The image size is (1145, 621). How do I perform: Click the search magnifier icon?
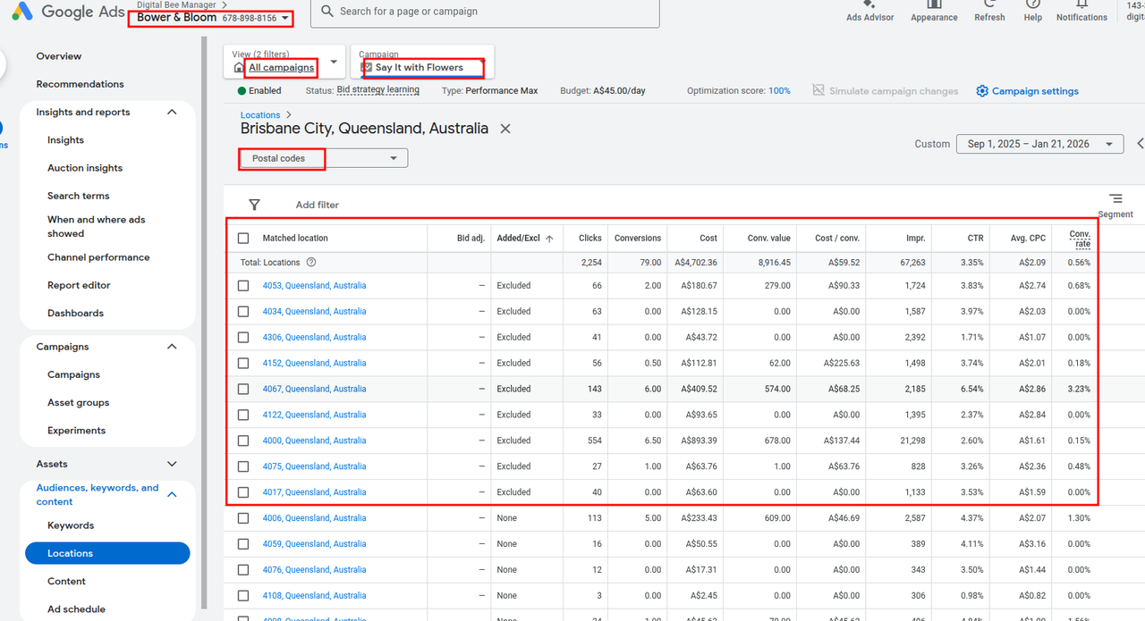click(x=327, y=12)
